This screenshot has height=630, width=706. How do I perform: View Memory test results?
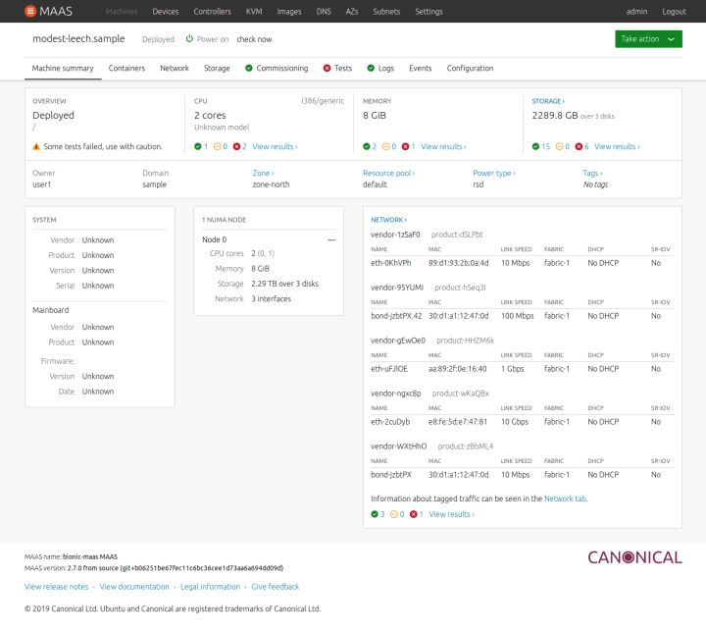(443, 146)
